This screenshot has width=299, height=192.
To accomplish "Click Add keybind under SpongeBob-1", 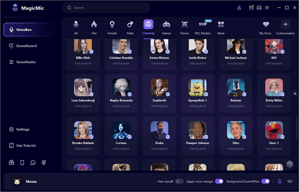I will click(x=197, y=106).
